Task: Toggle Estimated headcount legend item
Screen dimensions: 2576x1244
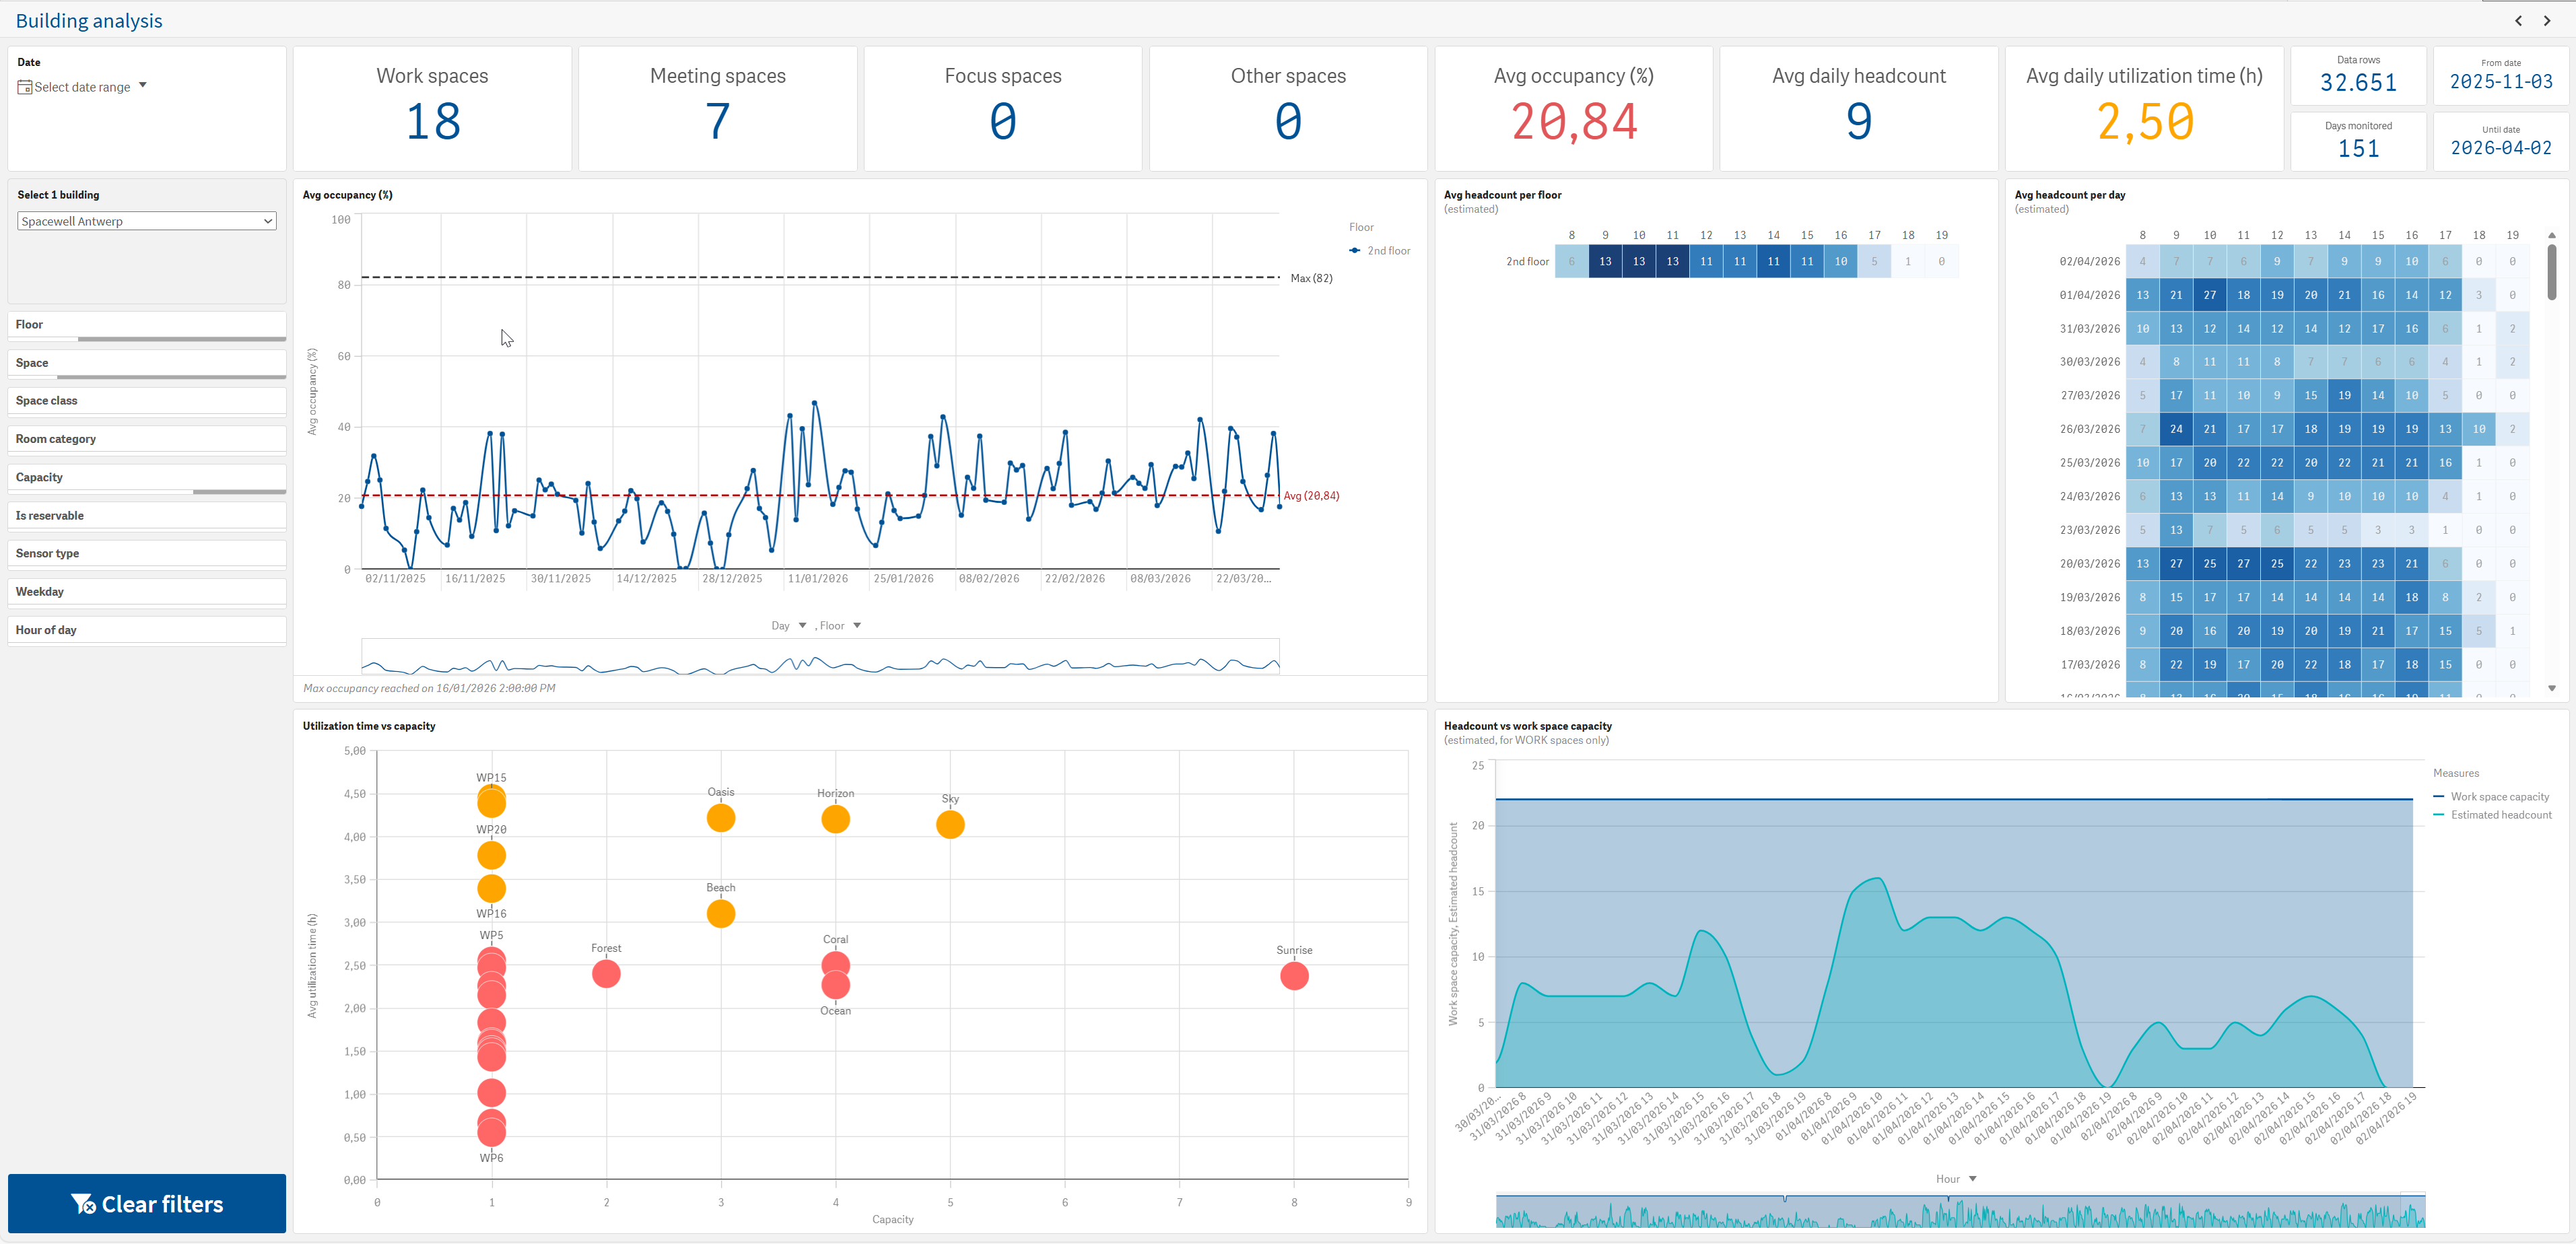Action: point(2492,815)
